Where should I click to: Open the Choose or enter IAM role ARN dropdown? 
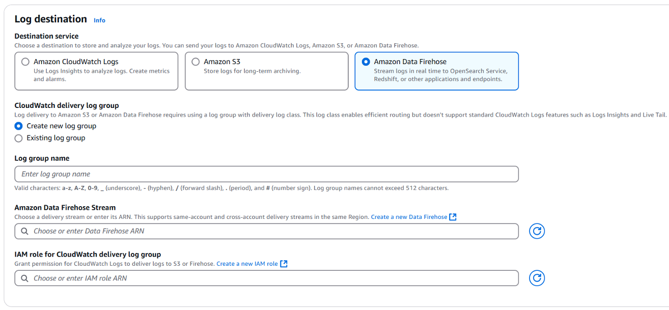pyautogui.click(x=267, y=278)
